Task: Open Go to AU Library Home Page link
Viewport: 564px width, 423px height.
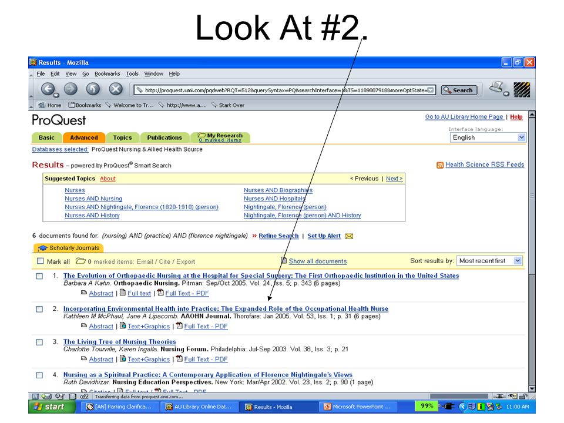Action: click(x=464, y=117)
